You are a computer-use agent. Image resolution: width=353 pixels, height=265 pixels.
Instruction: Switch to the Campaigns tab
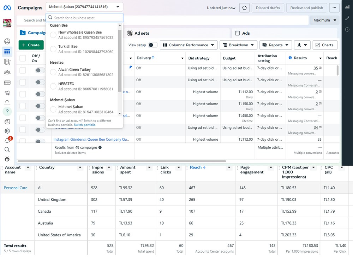(x=33, y=33)
